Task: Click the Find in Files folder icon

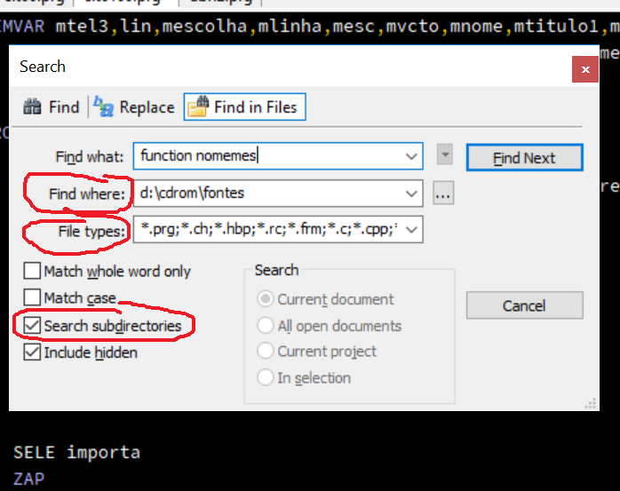Action: tap(198, 107)
